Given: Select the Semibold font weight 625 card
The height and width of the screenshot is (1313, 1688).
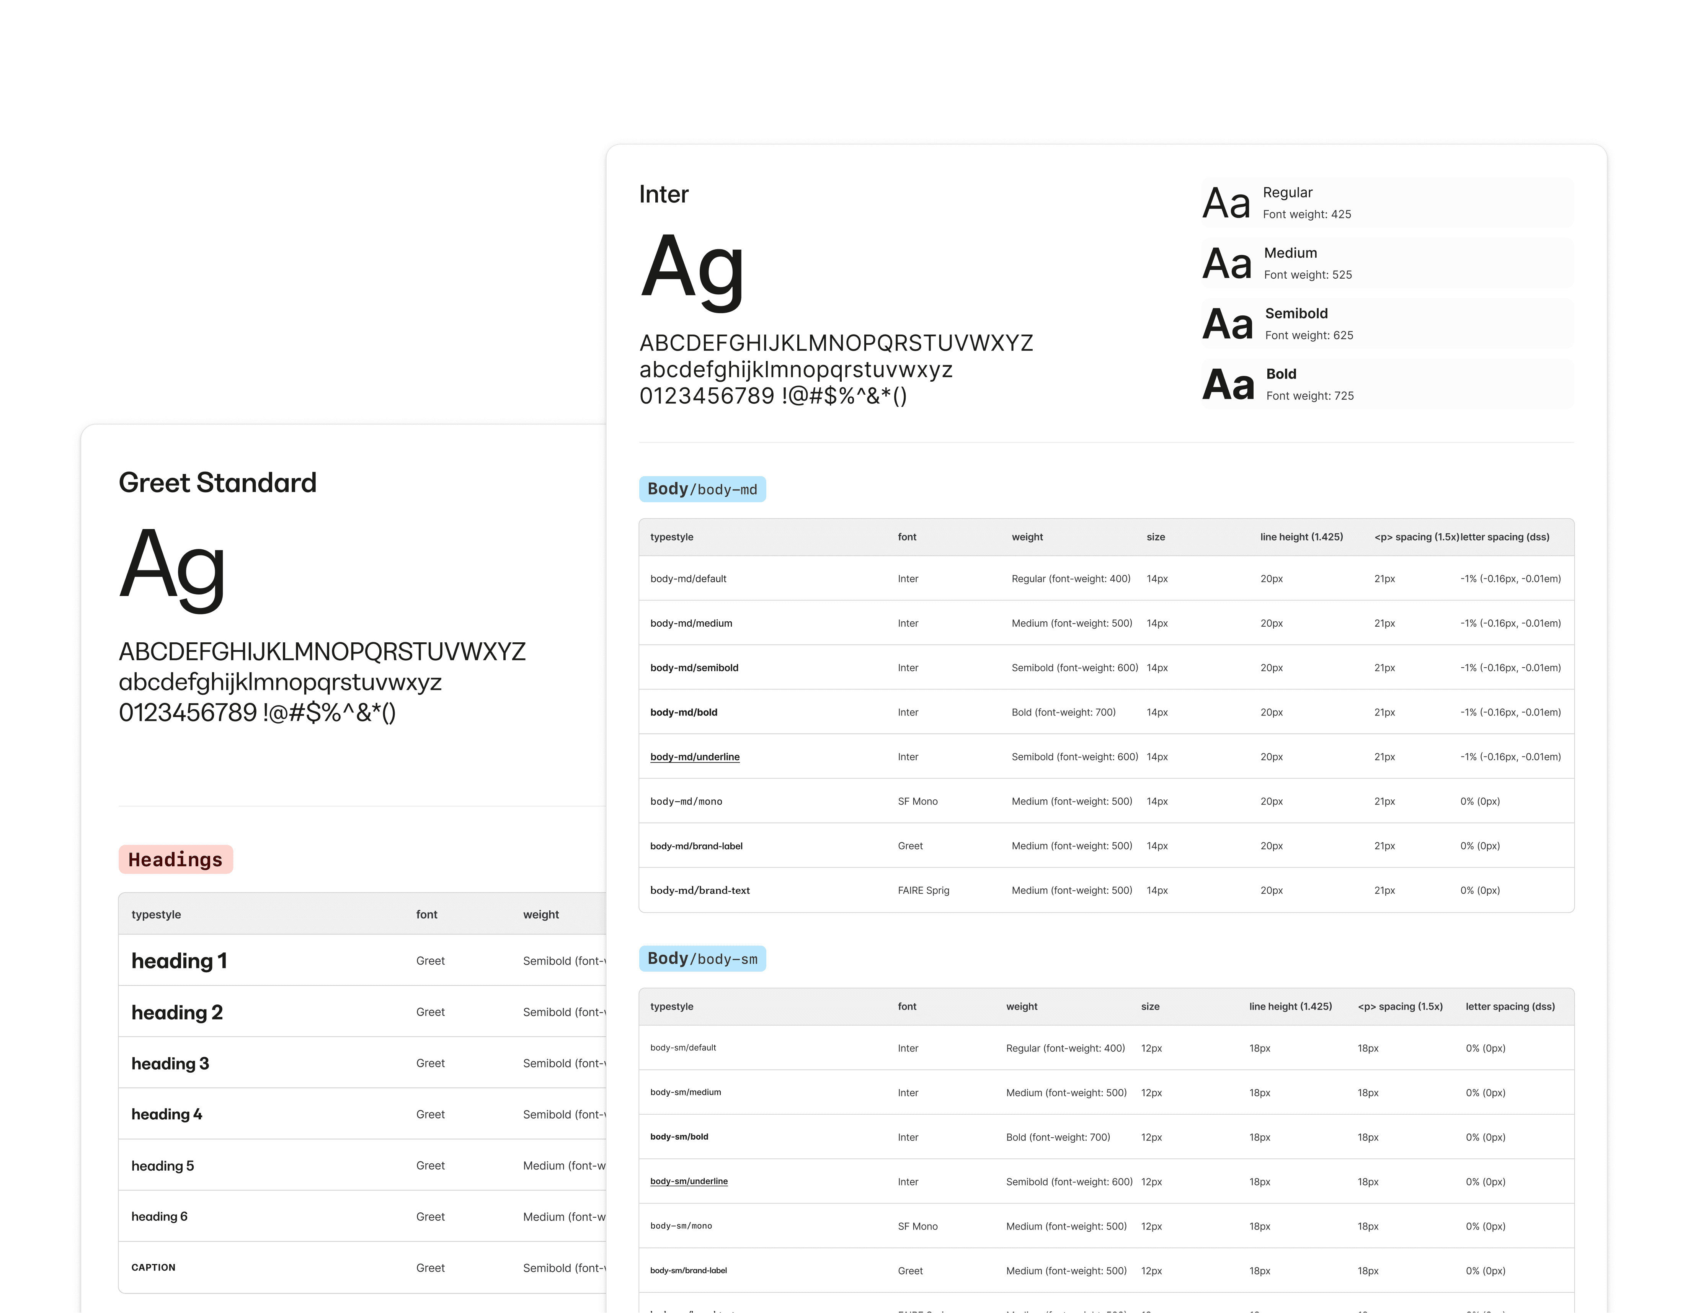Looking at the screenshot, I should [x=1388, y=323].
